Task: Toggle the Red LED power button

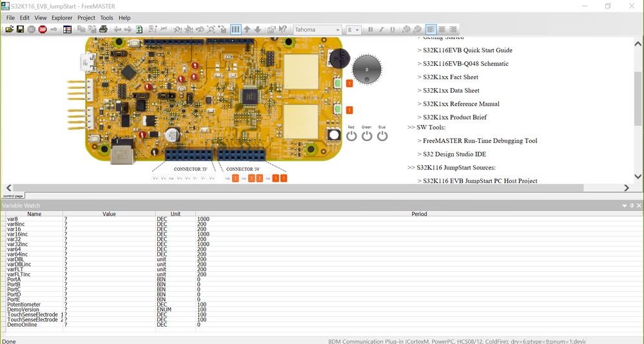Action: click(x=351, y=136)
